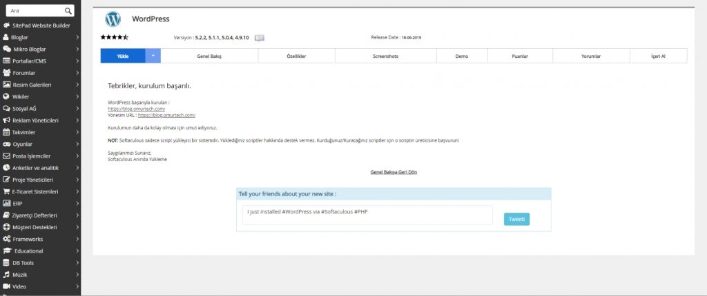Click the DB Tools database icon
707x296 pixels.
click(x=6, y=263)
